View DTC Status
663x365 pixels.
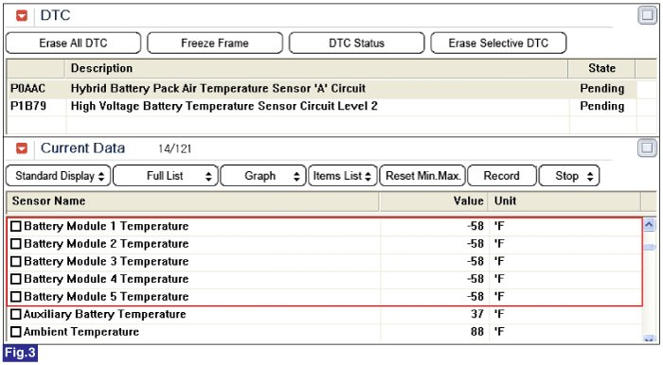(x=356, y=43)
